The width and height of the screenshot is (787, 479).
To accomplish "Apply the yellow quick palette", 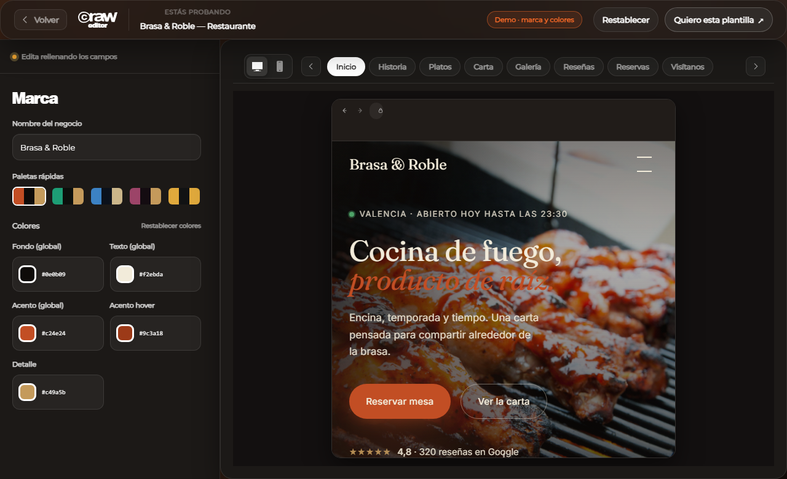I will 184,197.
